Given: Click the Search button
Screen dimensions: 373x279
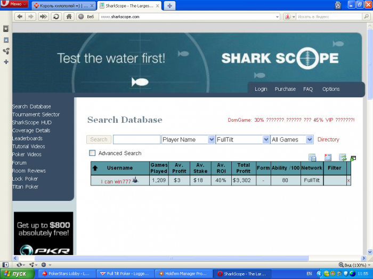Looking at the screenshot, I should pos(99,139).
